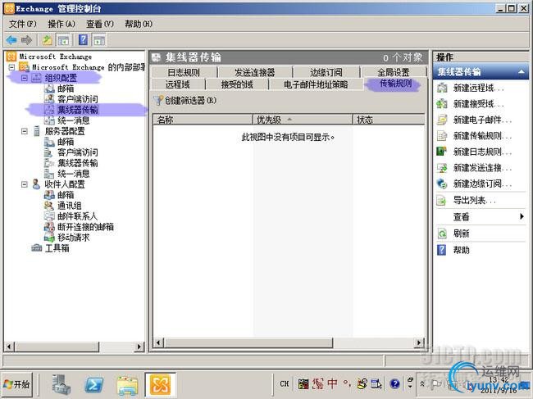The image size is (533, 399).
Task: Switch to the 电子邮件地址策略 tab
Action: (x=316, y=84)
